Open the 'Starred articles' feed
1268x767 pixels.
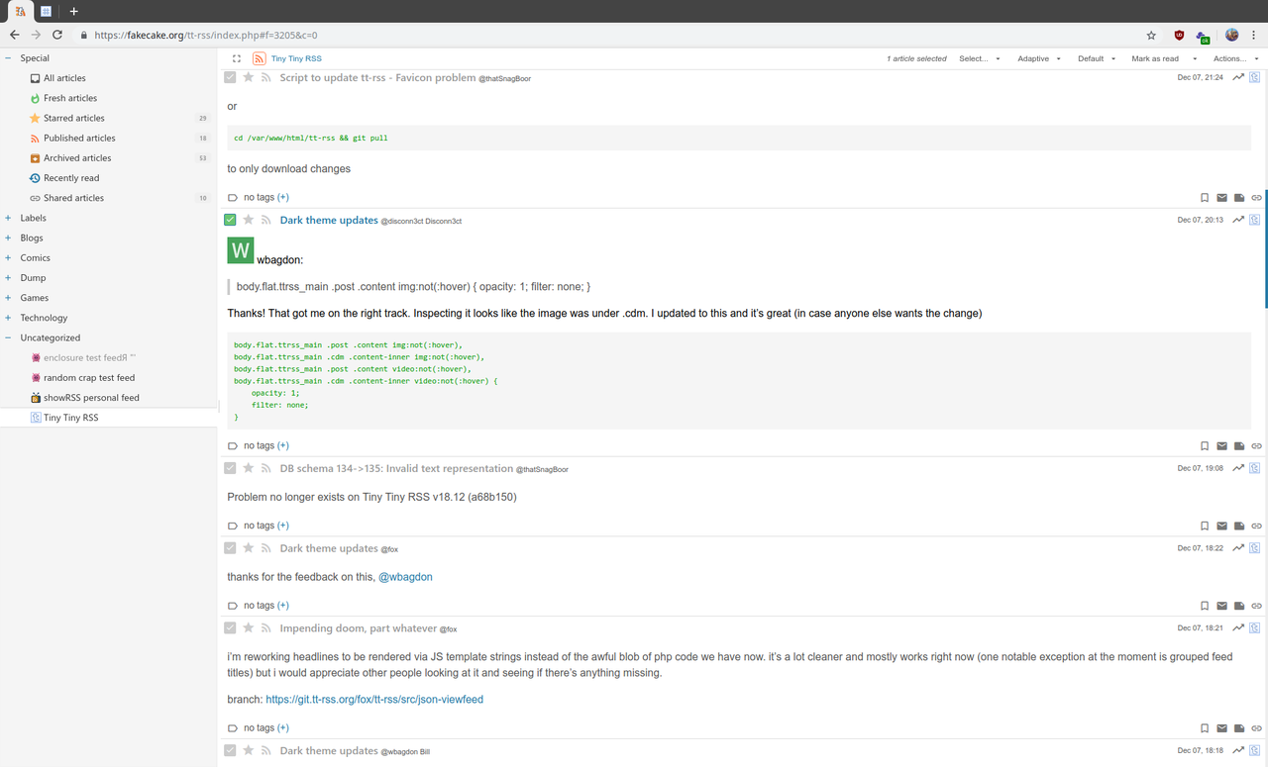coord(73,118)
